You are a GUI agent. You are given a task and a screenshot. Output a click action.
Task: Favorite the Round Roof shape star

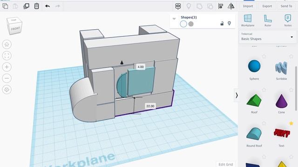coord(264,123)
